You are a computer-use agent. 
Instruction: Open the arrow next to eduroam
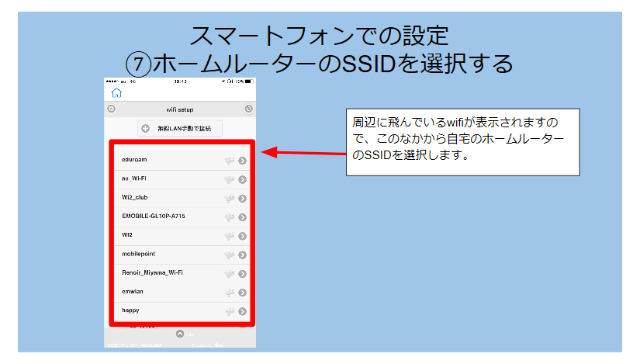pyautogui.click(x=243, y=161)
